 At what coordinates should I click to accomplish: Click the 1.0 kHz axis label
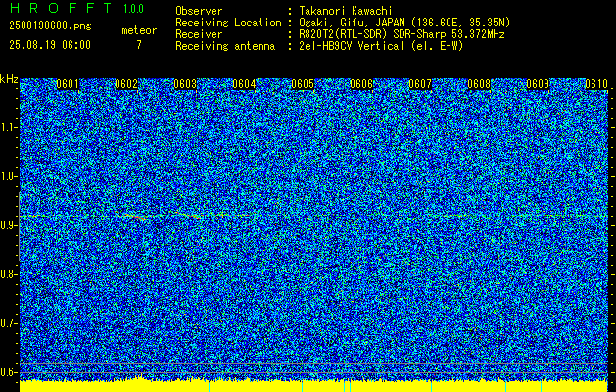click(8, 176)
